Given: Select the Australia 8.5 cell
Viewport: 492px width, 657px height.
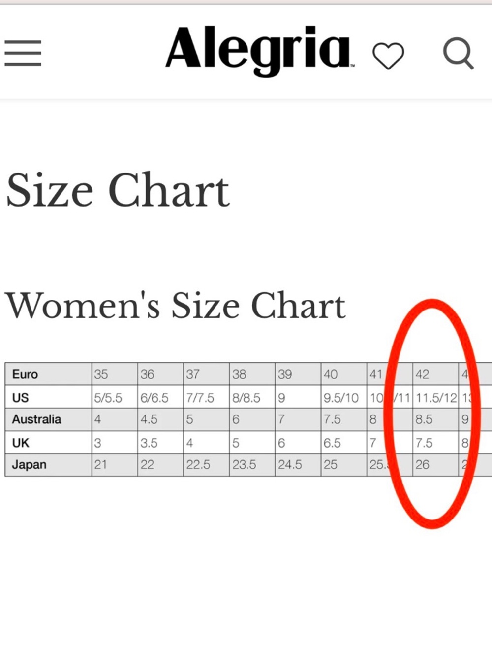Looking at the screenshot, I should tap(435, 419).
